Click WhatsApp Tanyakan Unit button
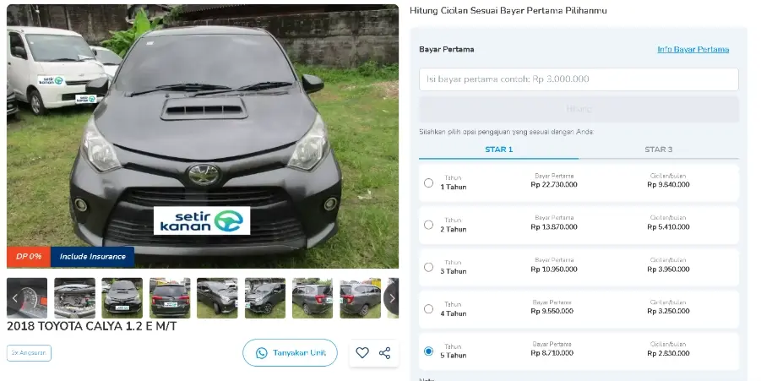 point(290,353)
